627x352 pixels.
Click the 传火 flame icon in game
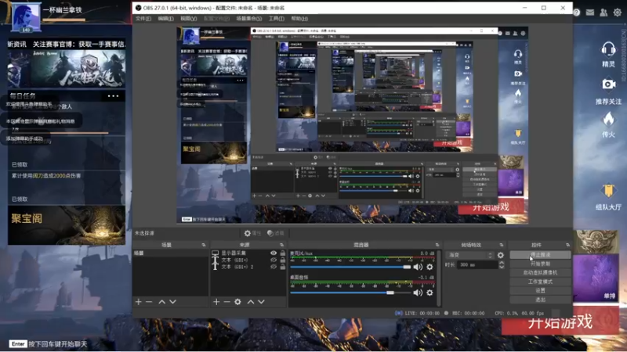[x=608, y=120]
